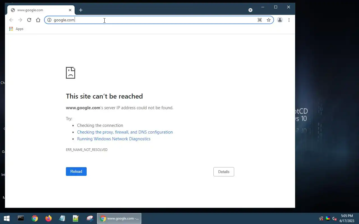Click 'Checking the connection' suggestion text
Viewport: 359px width, 224px height.
[x=100, y=125]
